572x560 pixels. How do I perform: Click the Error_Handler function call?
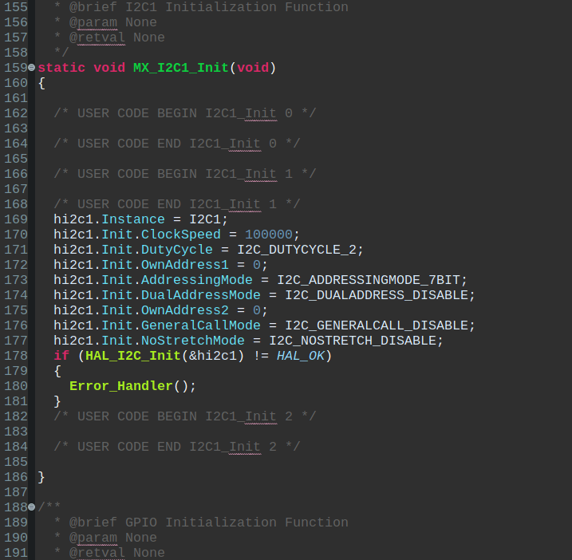click(120, 386)
